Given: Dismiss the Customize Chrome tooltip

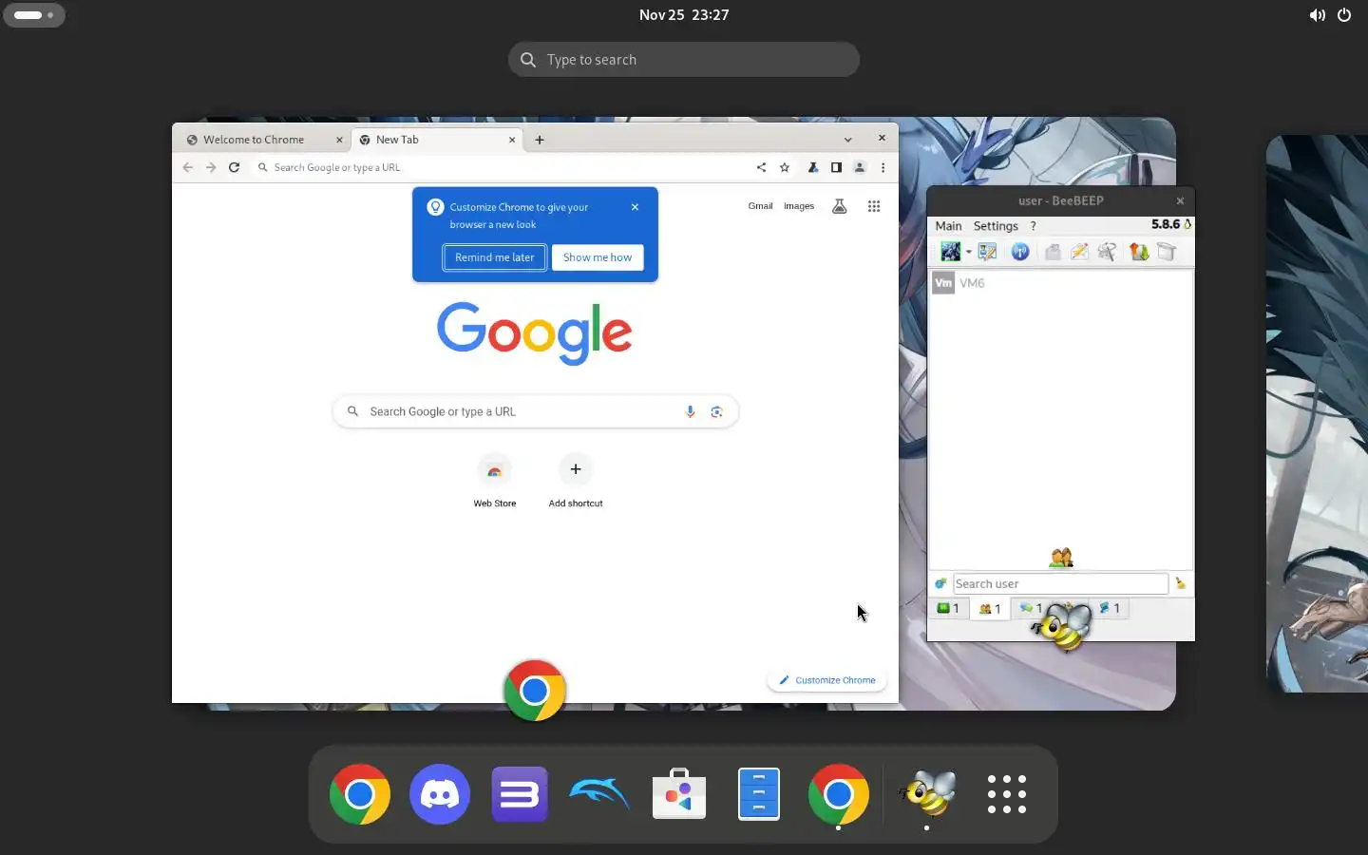Looking at the screenshot, I should tap(635, 207).
